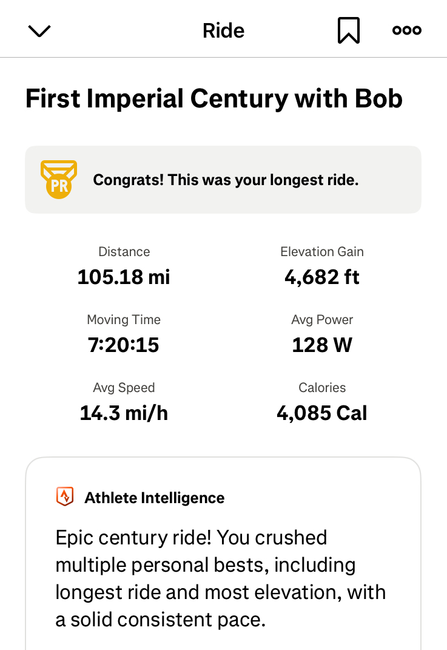The image size is (447, 650).
Task: Click the Calories label
Action: (x=322, y=388)
